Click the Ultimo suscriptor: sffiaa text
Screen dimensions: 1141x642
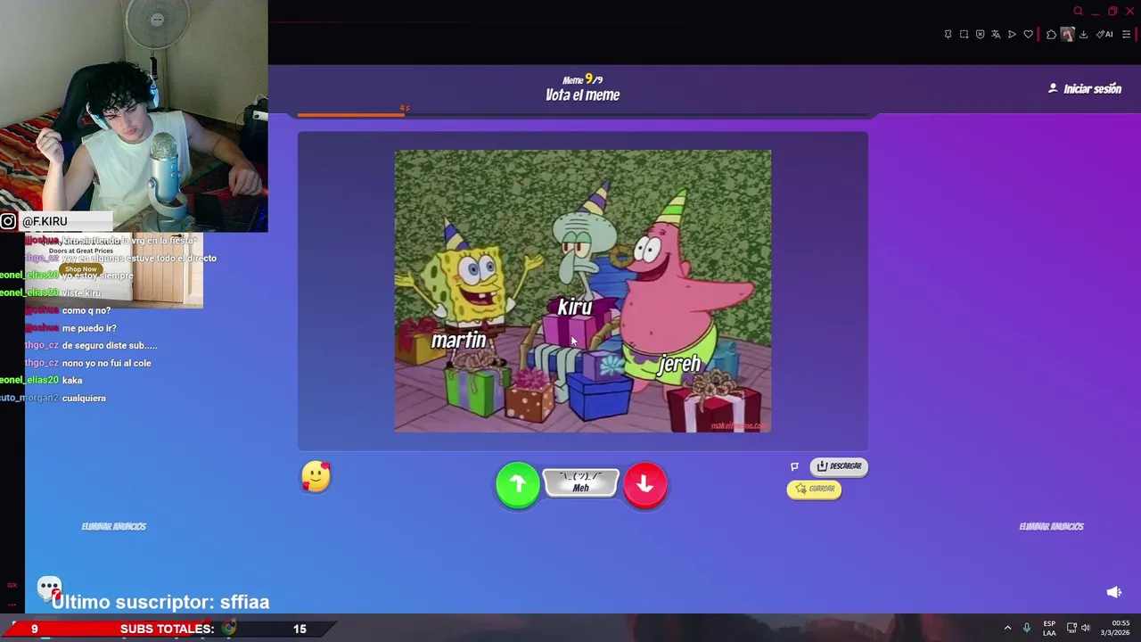(160, 602)
